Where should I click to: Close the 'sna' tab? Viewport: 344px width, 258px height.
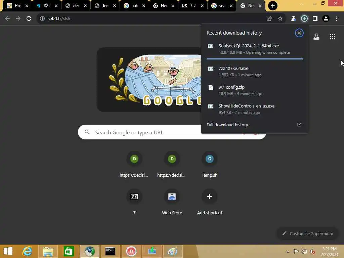(231, 6)
